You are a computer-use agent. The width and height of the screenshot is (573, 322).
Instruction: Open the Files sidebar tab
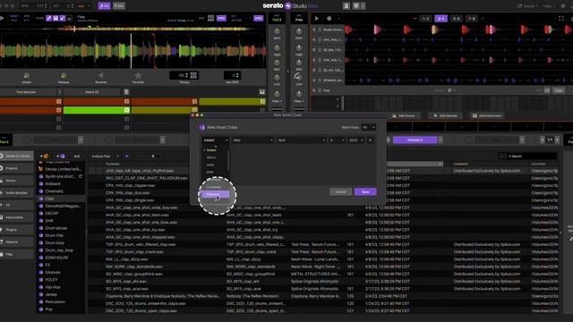pyautogui.click(x=16, y=254)
